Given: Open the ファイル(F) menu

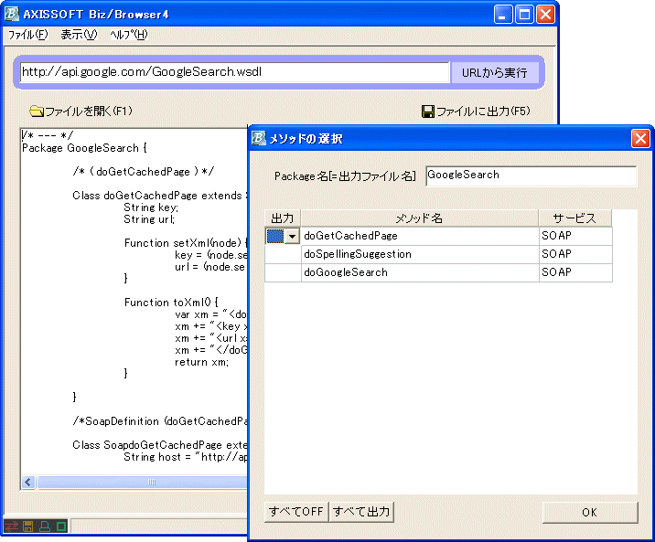Looking at the screenshot, I should tap(27, 35).
